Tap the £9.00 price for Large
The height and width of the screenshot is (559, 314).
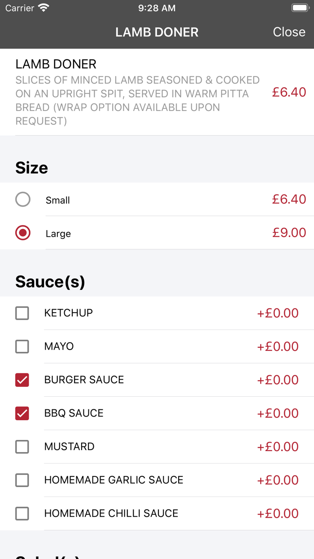(x=289, y=233)
